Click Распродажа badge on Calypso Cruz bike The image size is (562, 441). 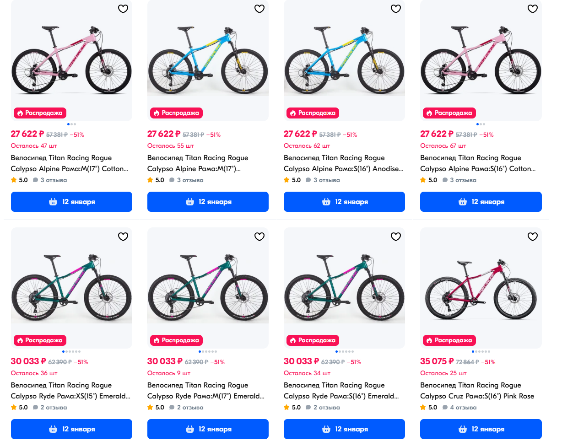pos(449,340)
